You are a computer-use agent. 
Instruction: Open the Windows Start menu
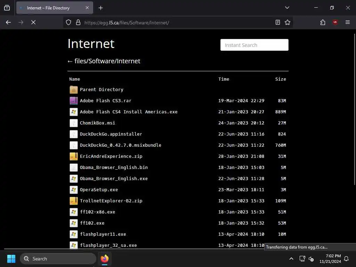11,259
